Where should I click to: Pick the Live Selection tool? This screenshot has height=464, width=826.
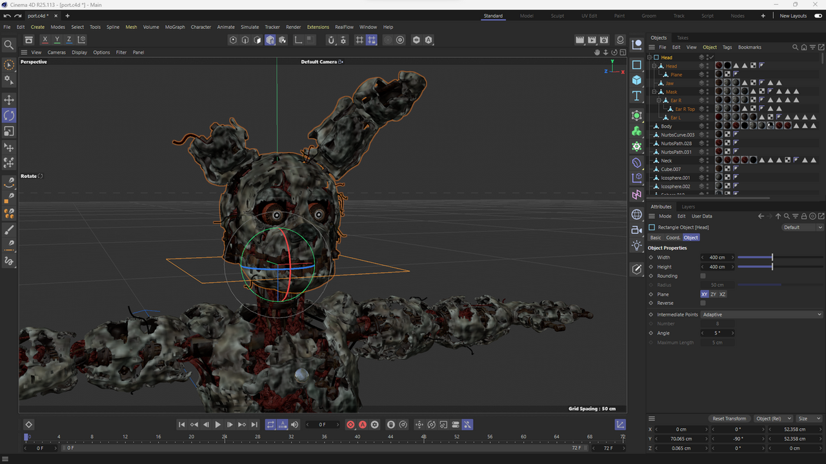[9, 65]
